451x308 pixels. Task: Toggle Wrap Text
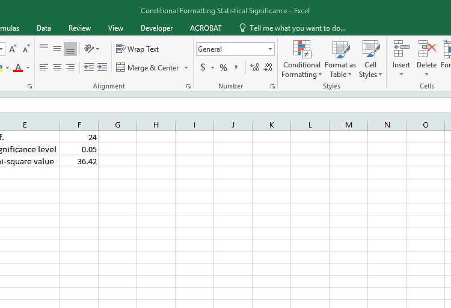click(137, 49)
